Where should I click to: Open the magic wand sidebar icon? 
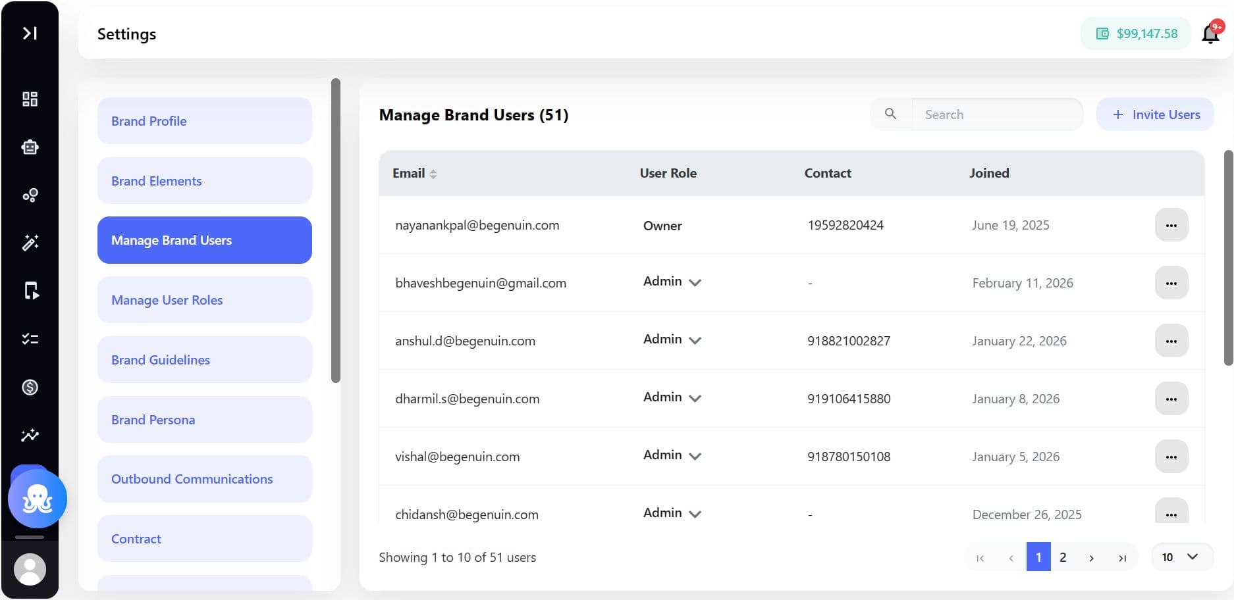[30, 243]
